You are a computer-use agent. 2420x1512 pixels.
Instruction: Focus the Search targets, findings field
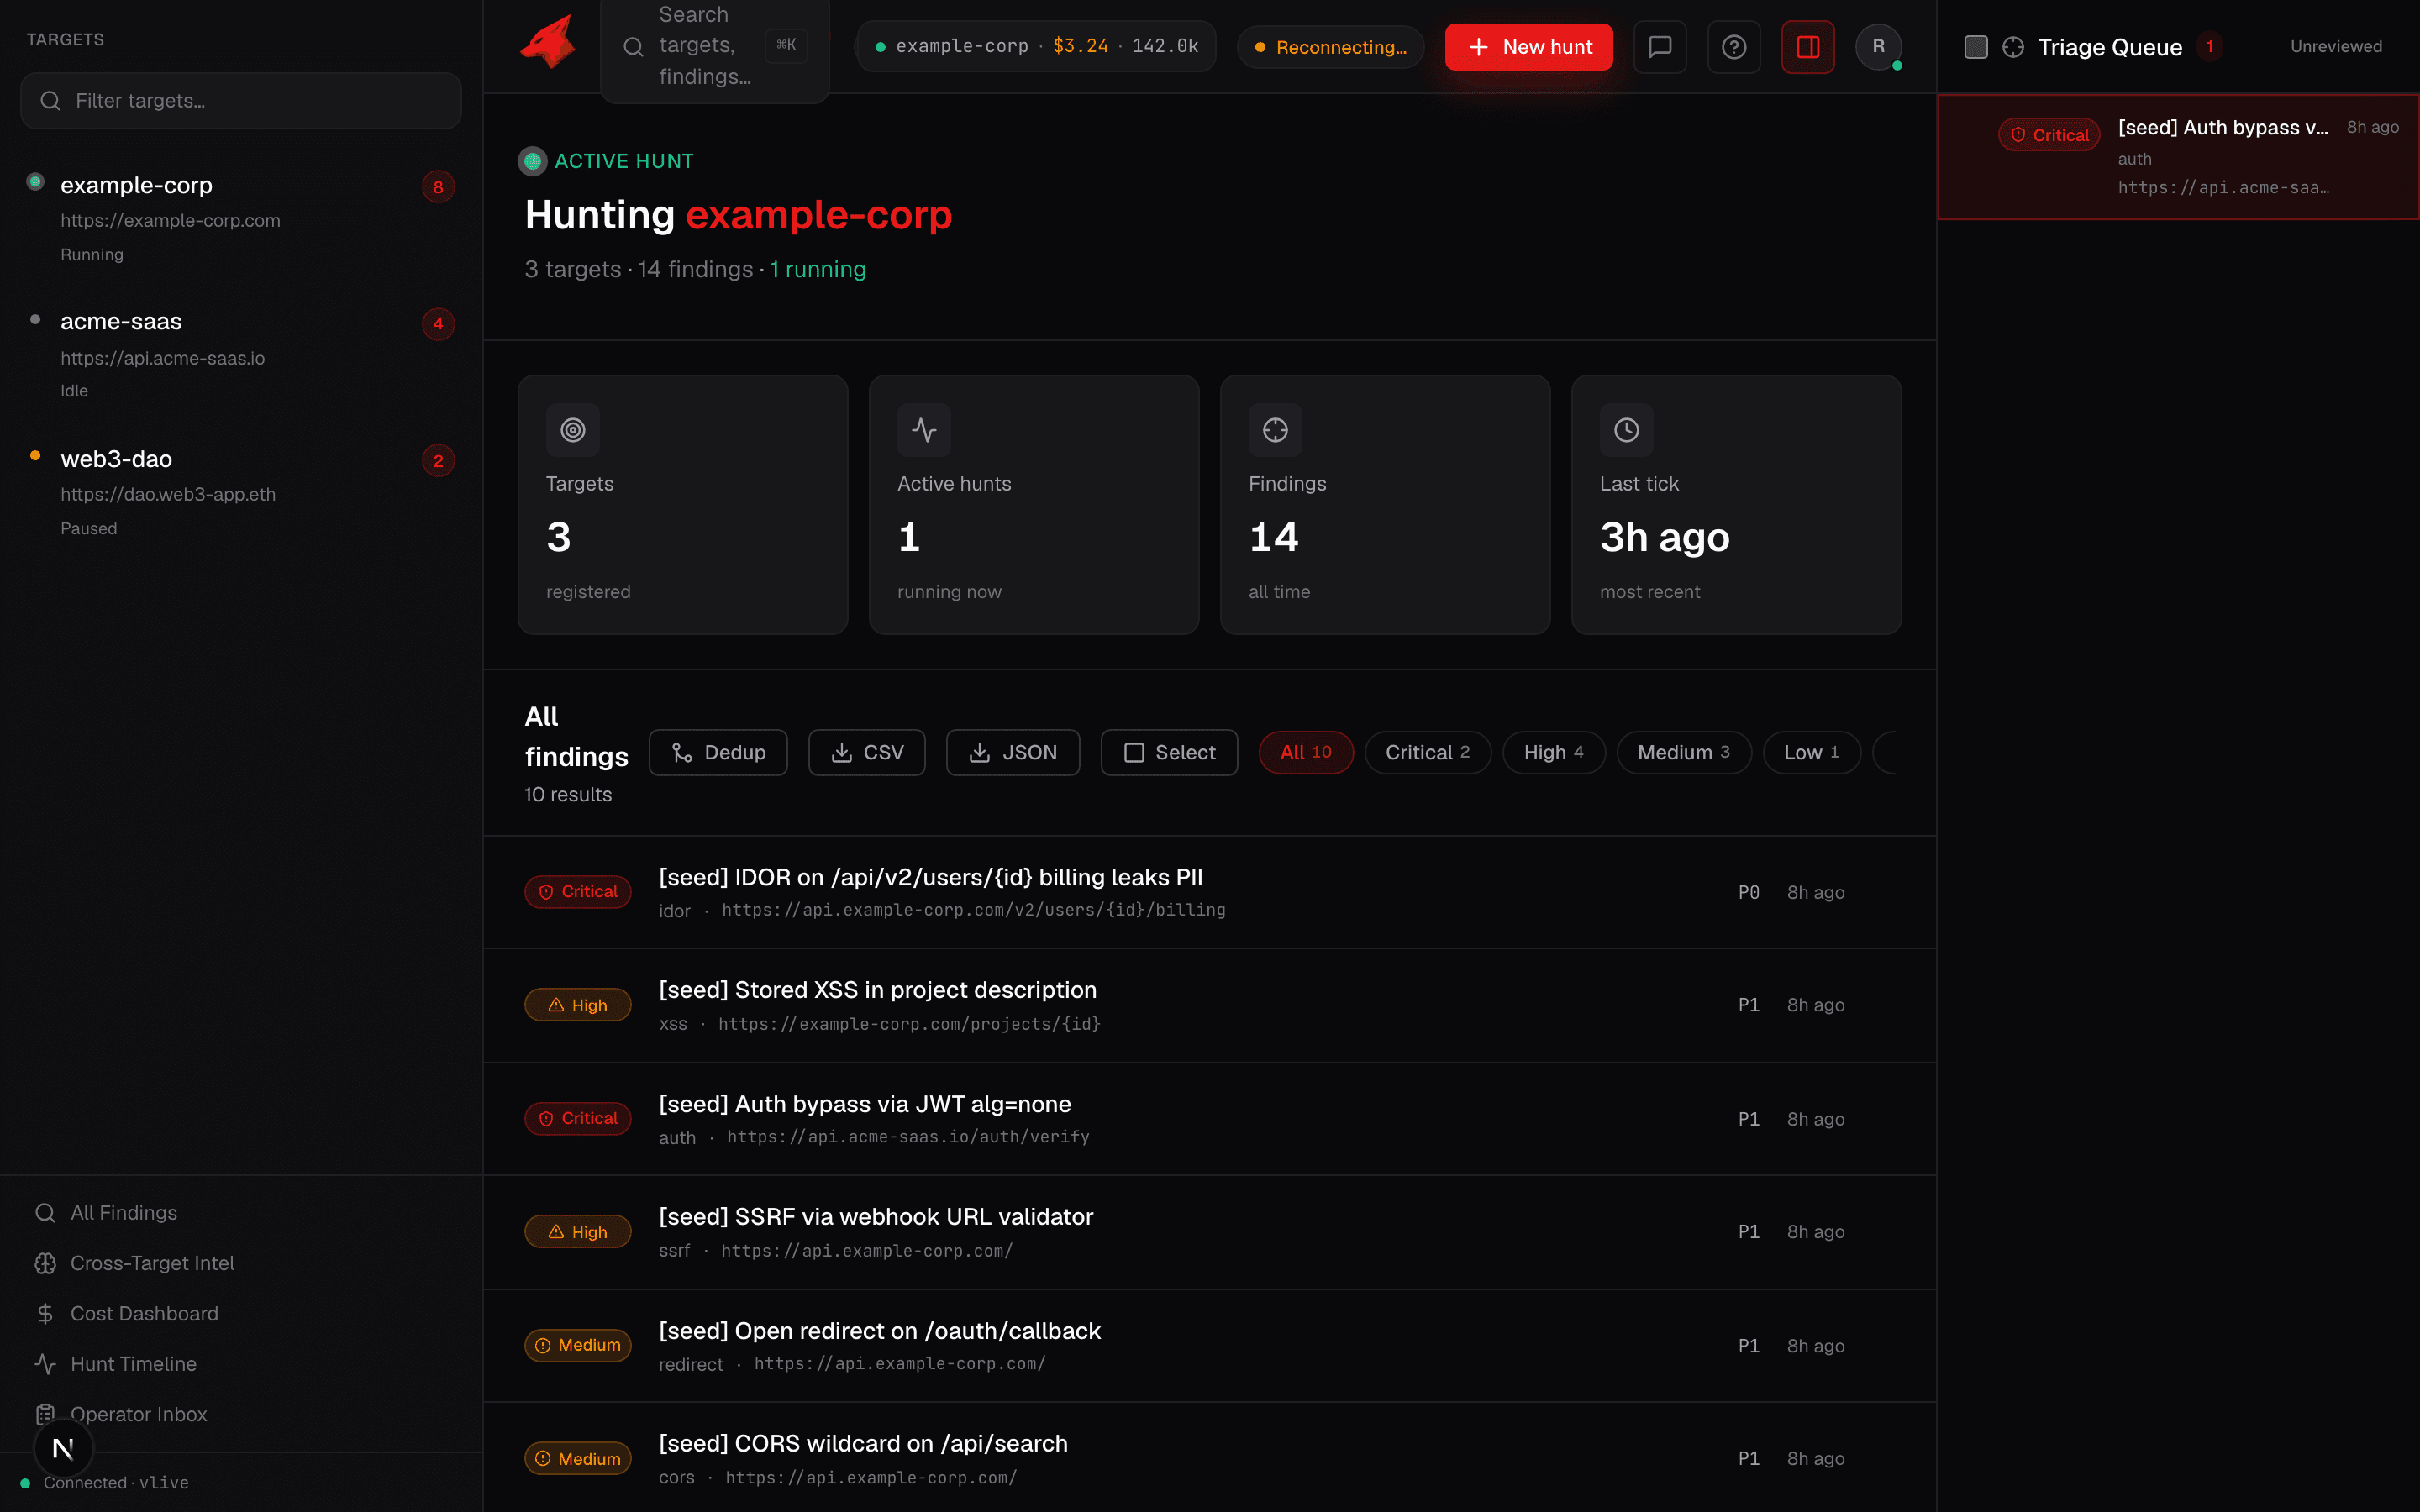(x=715, y=47)
